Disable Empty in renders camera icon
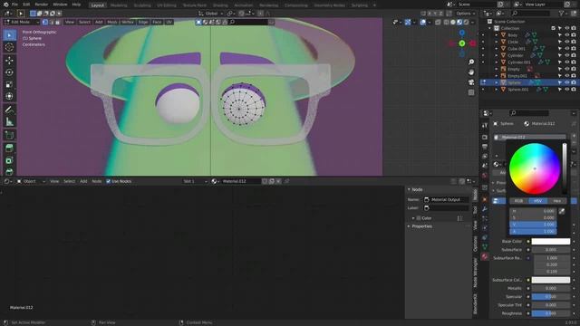 click(x=574, y=69)
